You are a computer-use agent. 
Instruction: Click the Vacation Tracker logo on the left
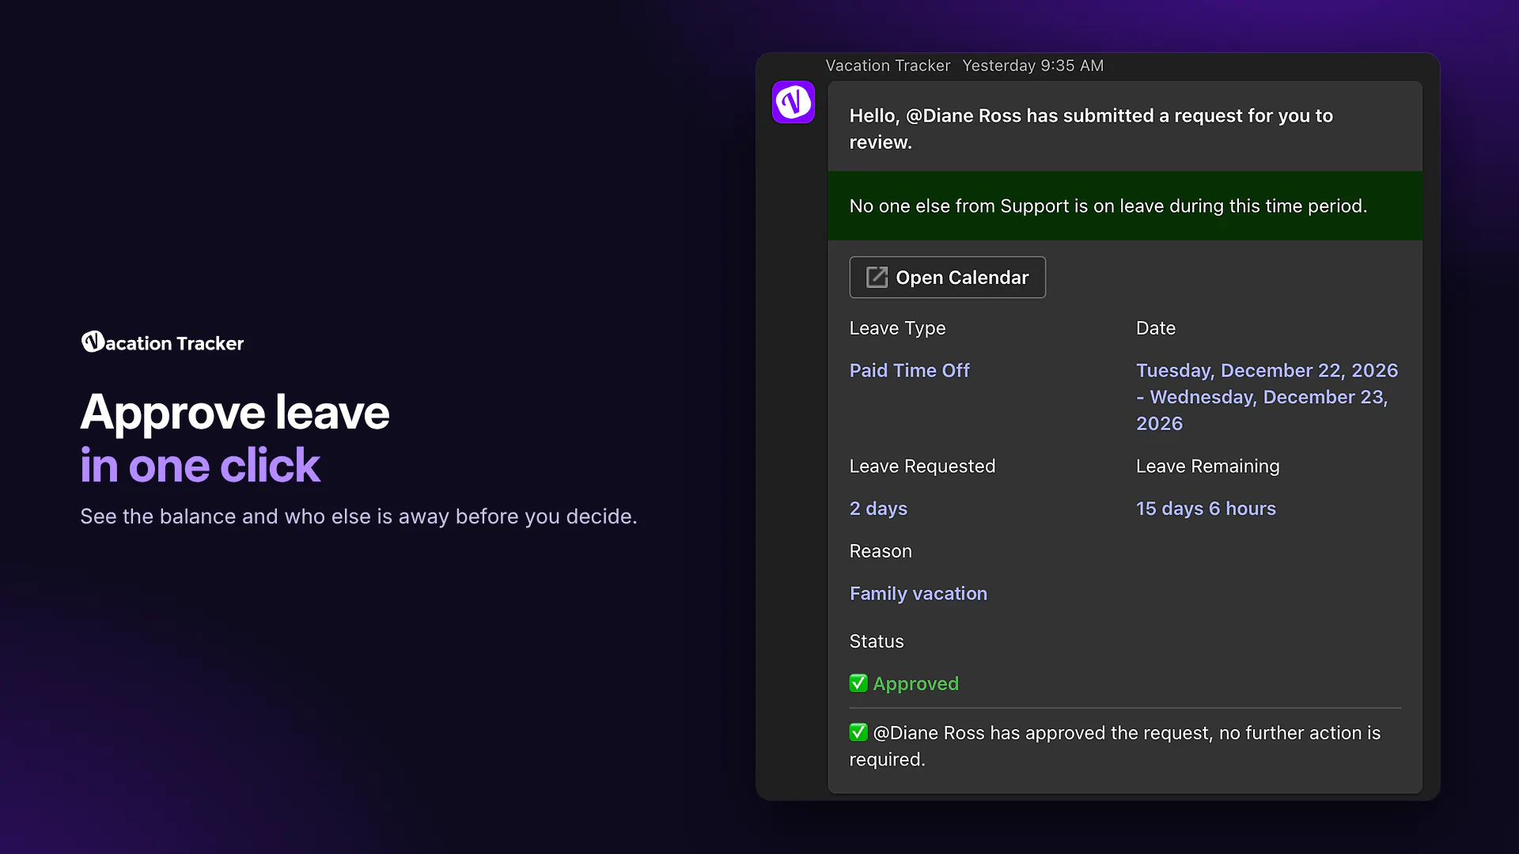[x=162, y=342]
